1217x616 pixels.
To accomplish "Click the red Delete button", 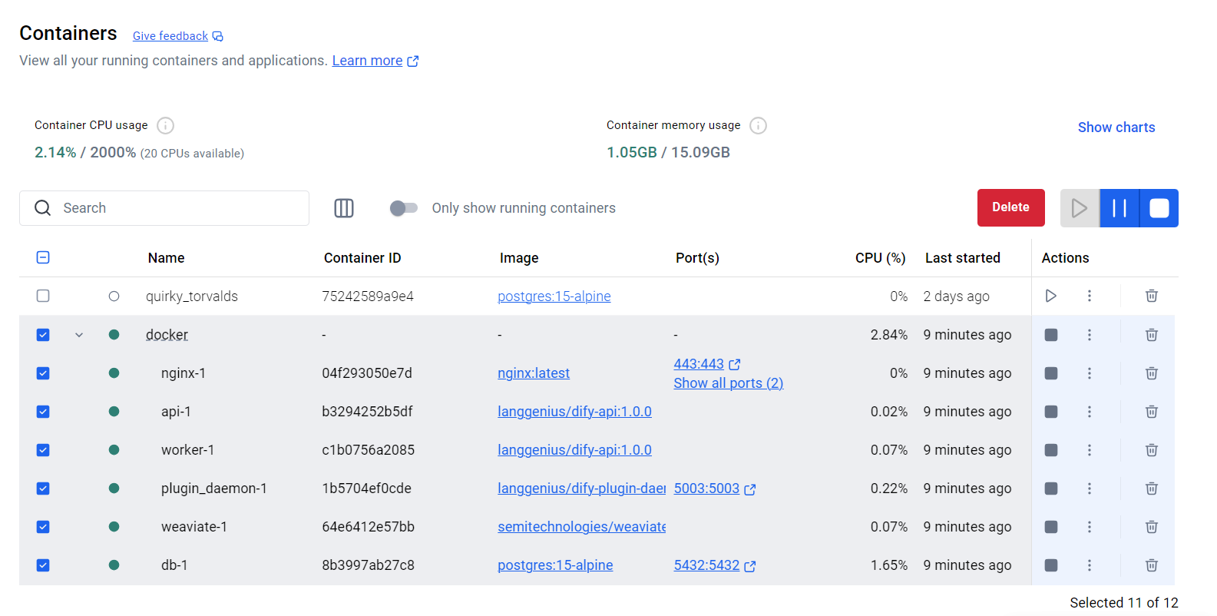I will (1010, 207).
